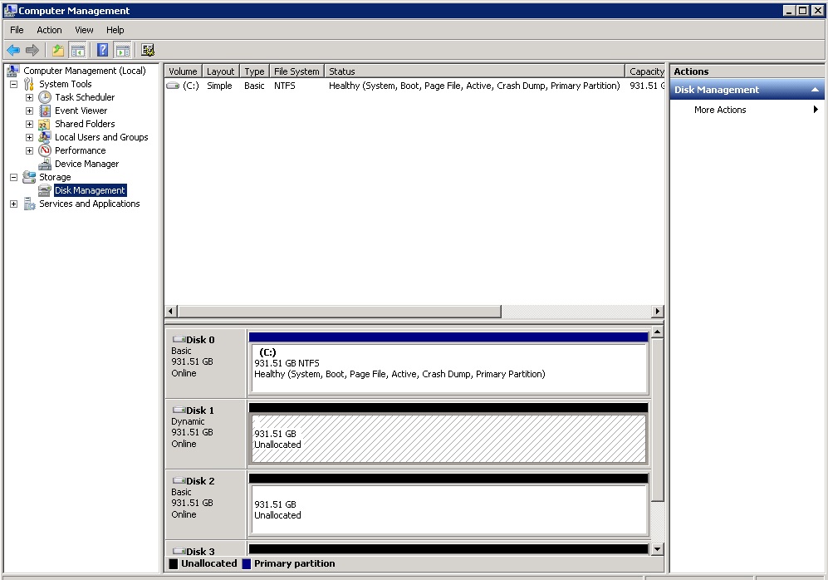The width and height of the screenshot is (828, 580).
Task: Collapse the Storage tree node
Action: pyautogui.click(x=14, y=177)
